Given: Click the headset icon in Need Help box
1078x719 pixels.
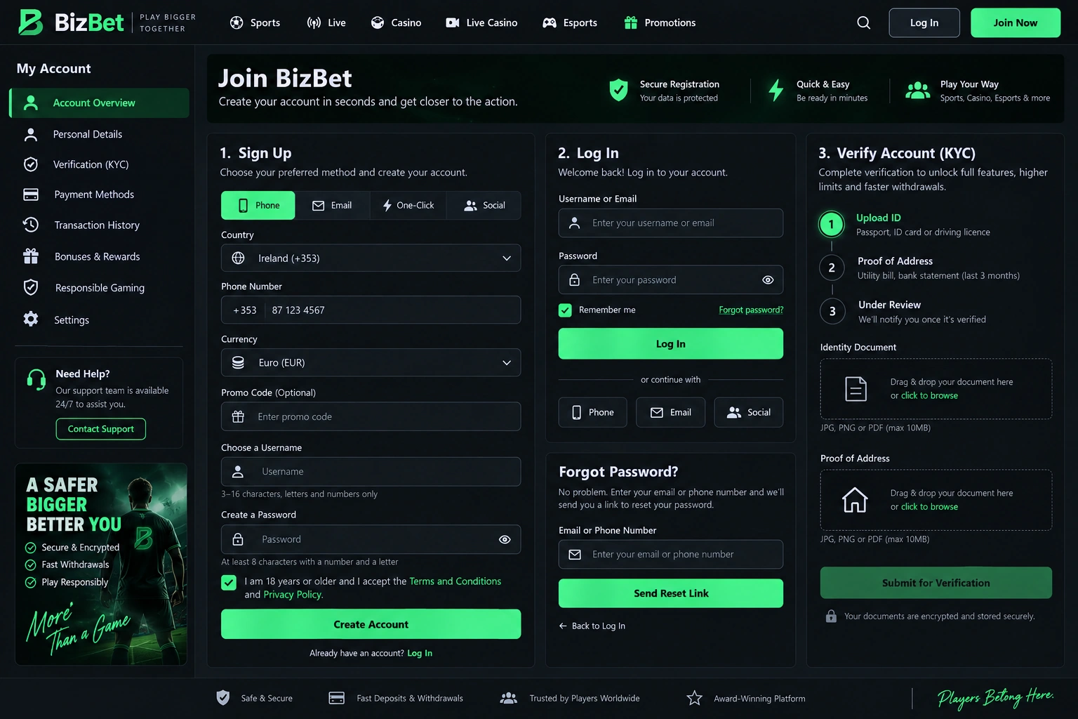Looking at the screenshot, I should [36, 379].
